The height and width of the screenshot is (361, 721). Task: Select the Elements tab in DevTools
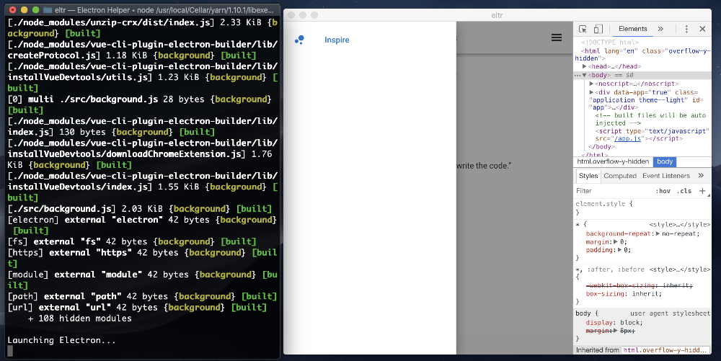pyautogui.click(x=633, y=29)
